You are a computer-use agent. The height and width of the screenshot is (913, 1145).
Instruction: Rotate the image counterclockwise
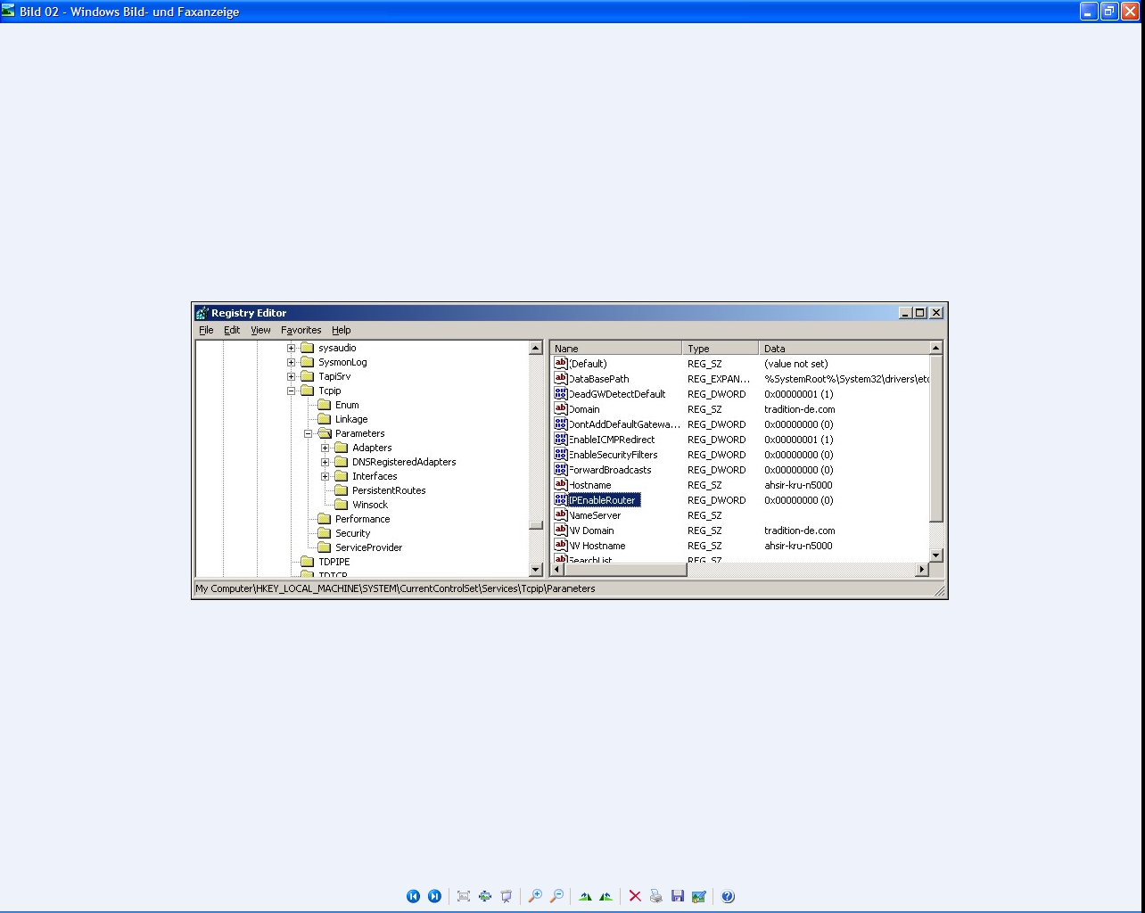[606, 896]
